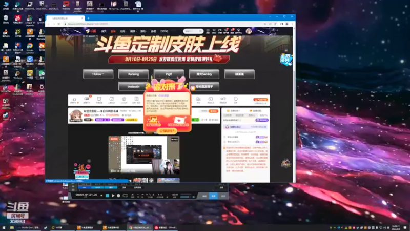The height and width of the screenshot is (231, 410).
Task: Go back in the Chrome browser
Action: [x=49, y=24]
